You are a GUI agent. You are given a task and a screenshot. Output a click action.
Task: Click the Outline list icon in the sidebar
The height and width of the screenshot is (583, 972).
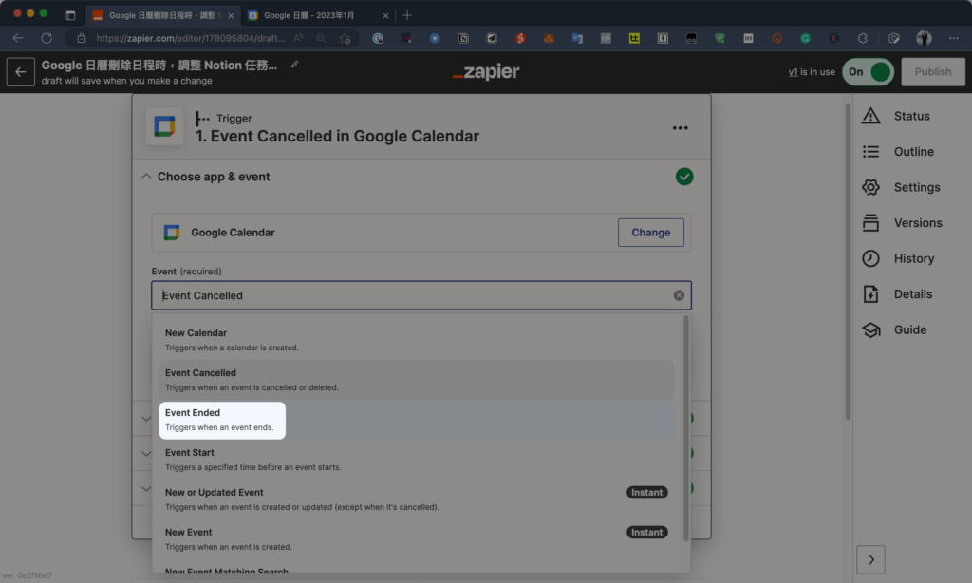click(870, 151)
